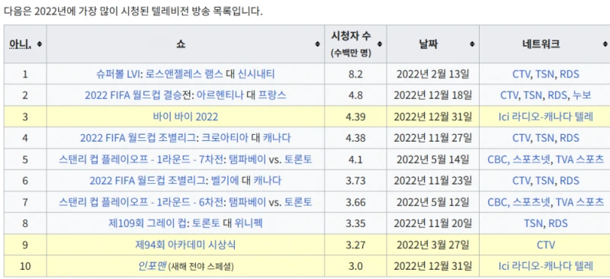This screenshot has height=279, width=610.
Task: Select the date 2022년 11월 27일
Action: pos(432,138)
